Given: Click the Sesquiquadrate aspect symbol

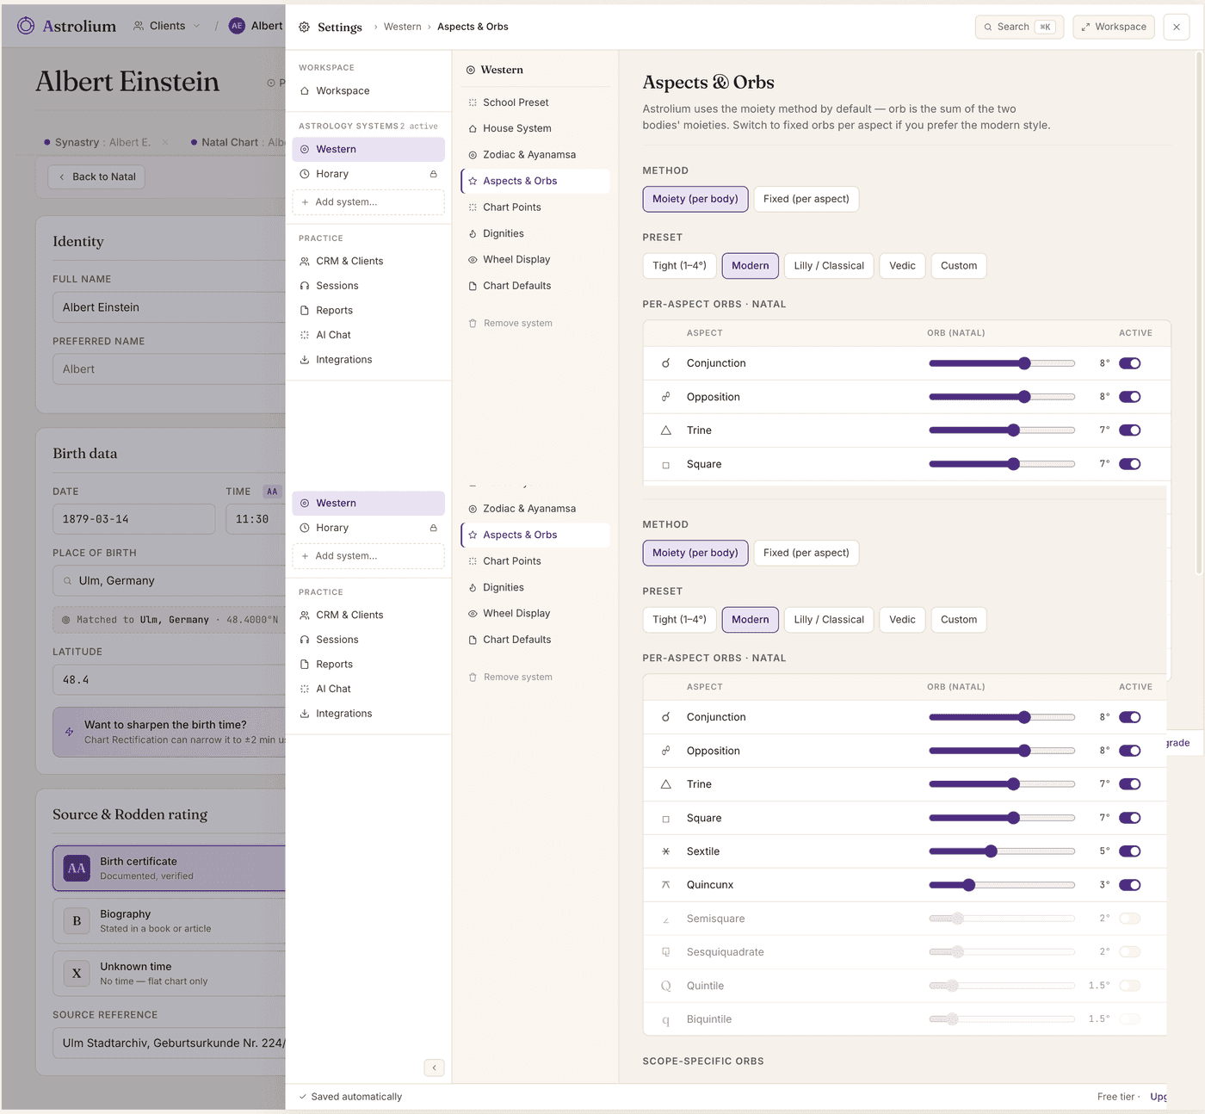Looking at the screenshot, I should pos(665,952).
